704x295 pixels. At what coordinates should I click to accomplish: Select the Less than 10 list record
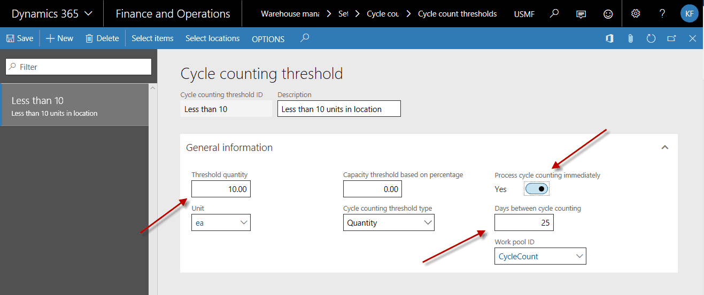pos(74,105)
